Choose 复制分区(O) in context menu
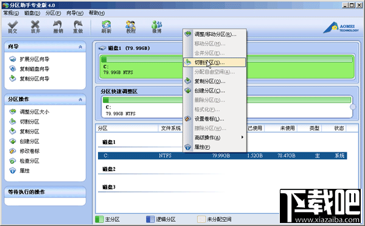Viewport: 365px width, 226px height. click(215, 81)
